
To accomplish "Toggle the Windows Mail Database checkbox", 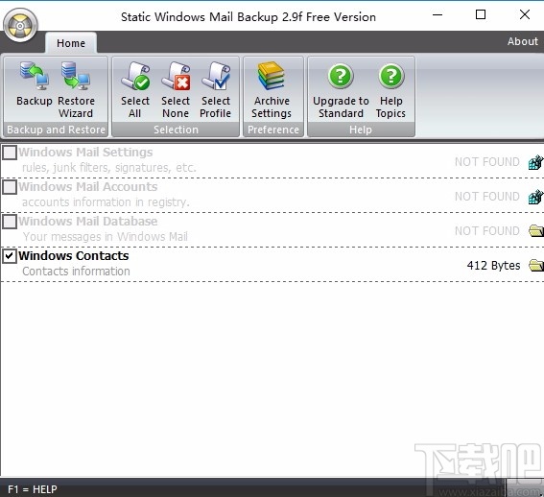I will tap(10, 222).
